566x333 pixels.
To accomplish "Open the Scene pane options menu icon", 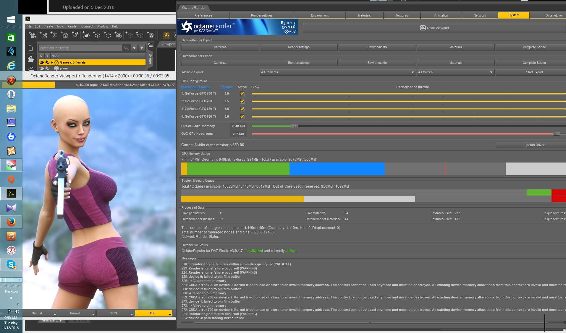I will (x=151, y=45).
